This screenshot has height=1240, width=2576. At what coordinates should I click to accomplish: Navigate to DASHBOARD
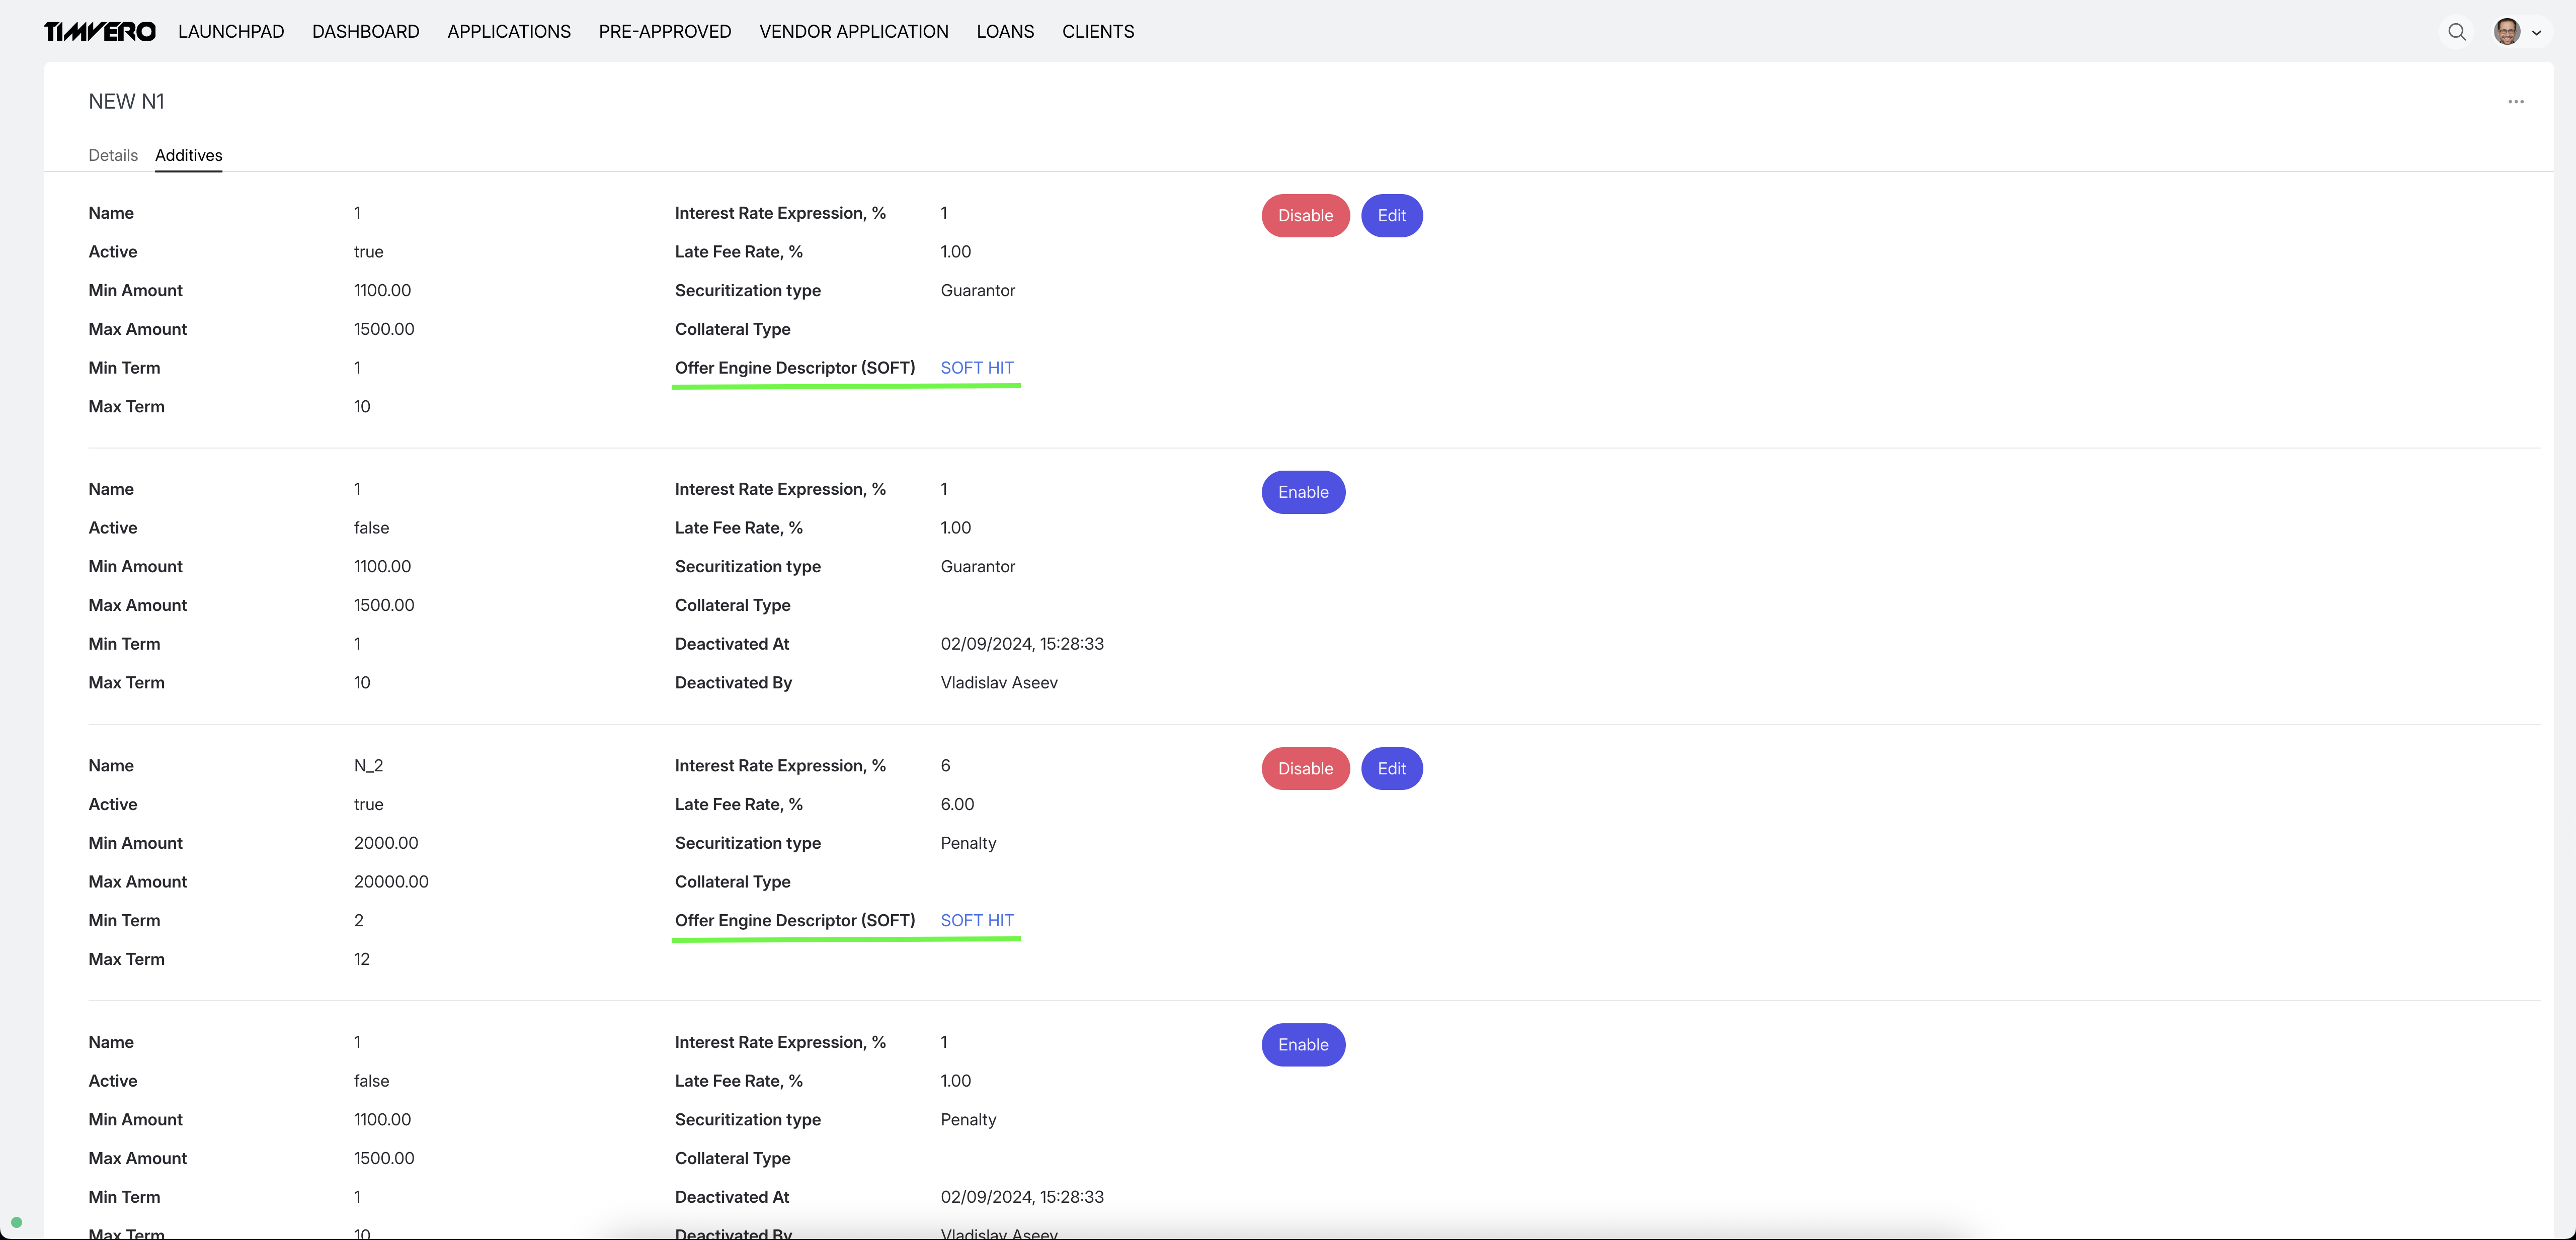point(365,31)
